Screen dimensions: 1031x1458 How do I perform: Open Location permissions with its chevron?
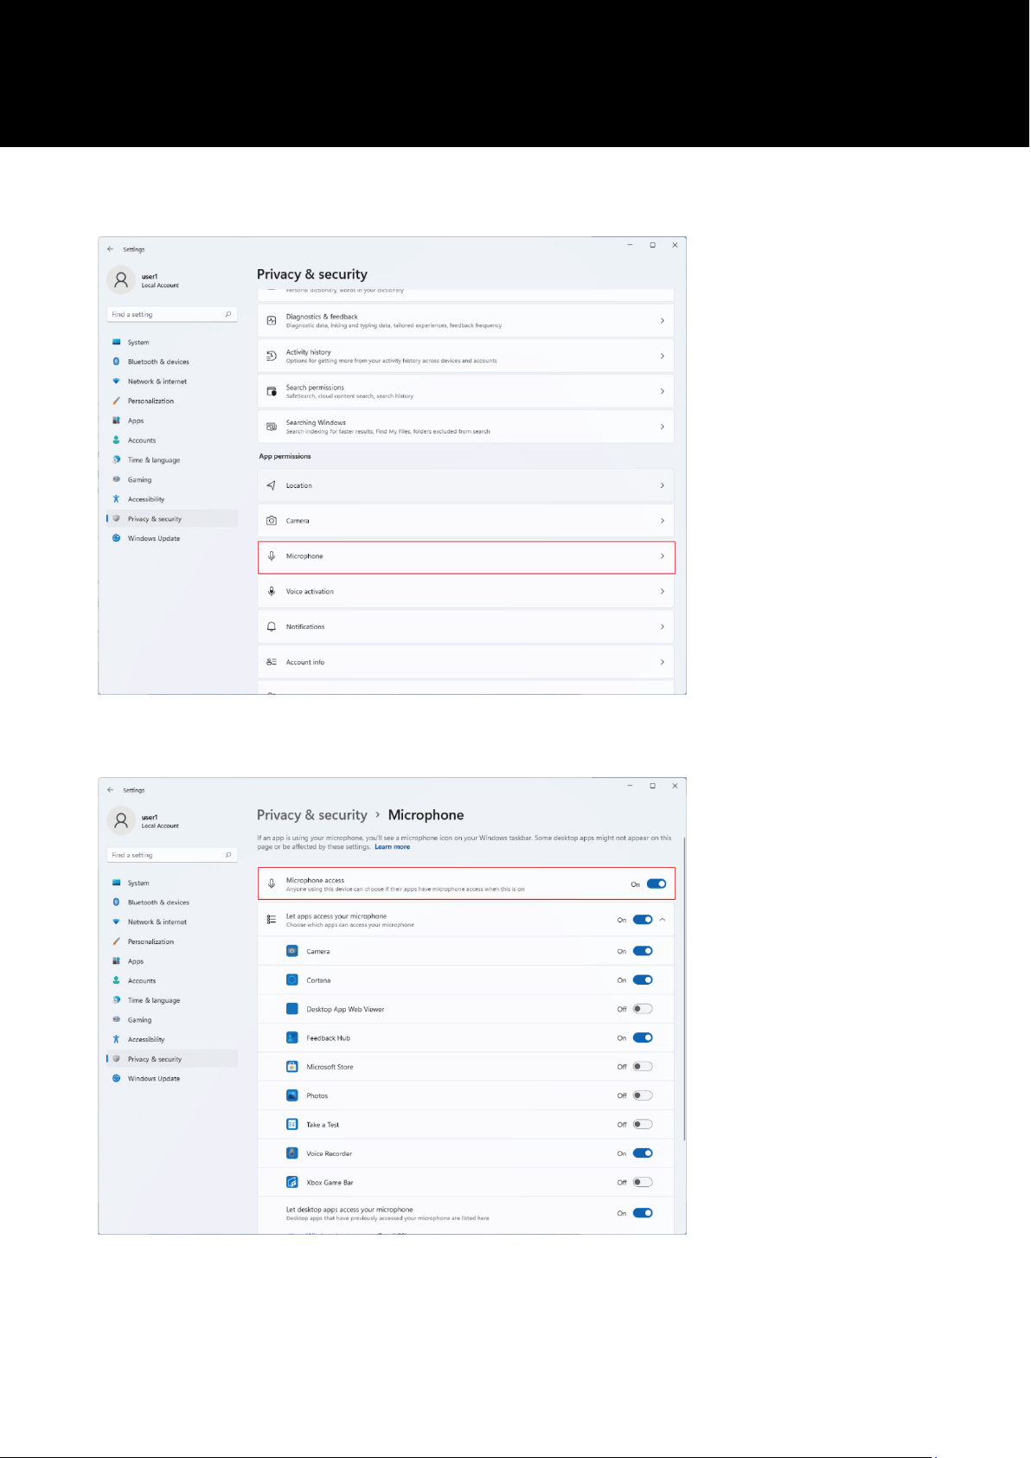[663, 485]
